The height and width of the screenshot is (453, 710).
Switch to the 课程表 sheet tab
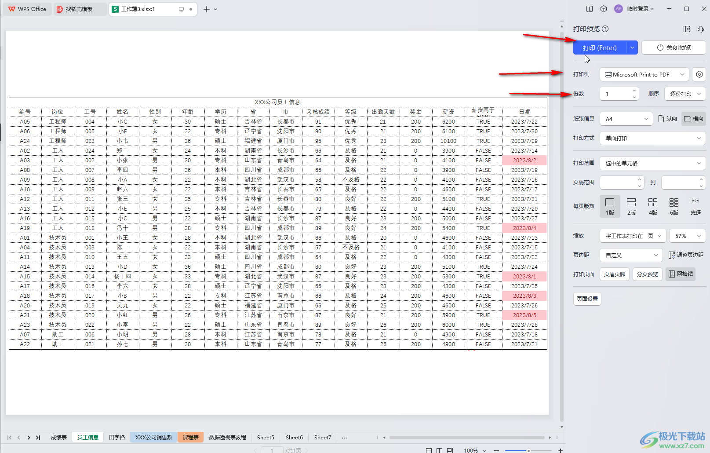(x=191, y=437)
